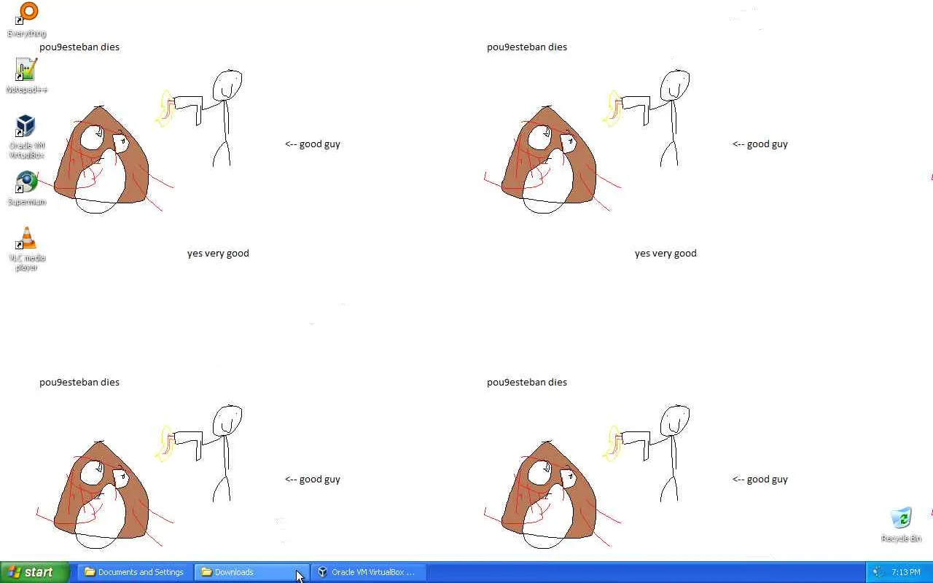Select the Notepad++ desktop shortcut
The image size is (933, 583).
point(27,76)
